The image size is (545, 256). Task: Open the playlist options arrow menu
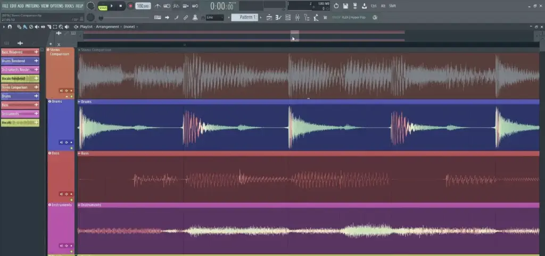(4, 27)
